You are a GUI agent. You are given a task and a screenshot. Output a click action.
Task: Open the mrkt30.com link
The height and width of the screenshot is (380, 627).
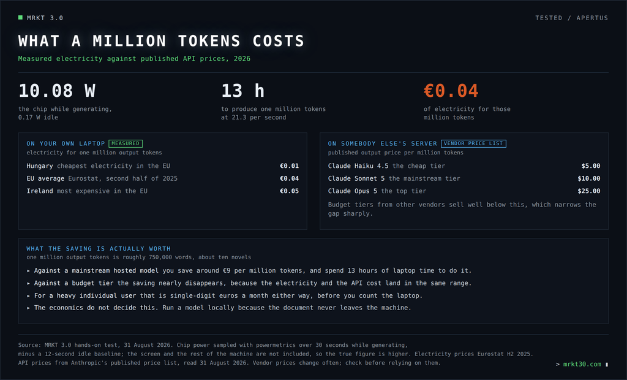pos(582,364)
